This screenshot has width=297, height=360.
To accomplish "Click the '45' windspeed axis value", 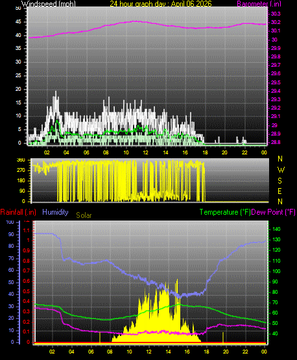I will [x=18, y=22].
